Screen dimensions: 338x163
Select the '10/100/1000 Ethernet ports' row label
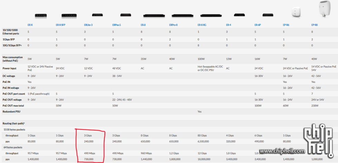[x=11, y=32]
